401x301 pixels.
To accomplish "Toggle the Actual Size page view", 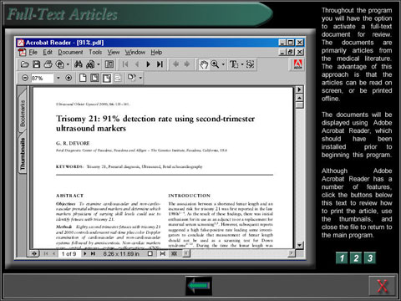I will [x=83, y=78].
